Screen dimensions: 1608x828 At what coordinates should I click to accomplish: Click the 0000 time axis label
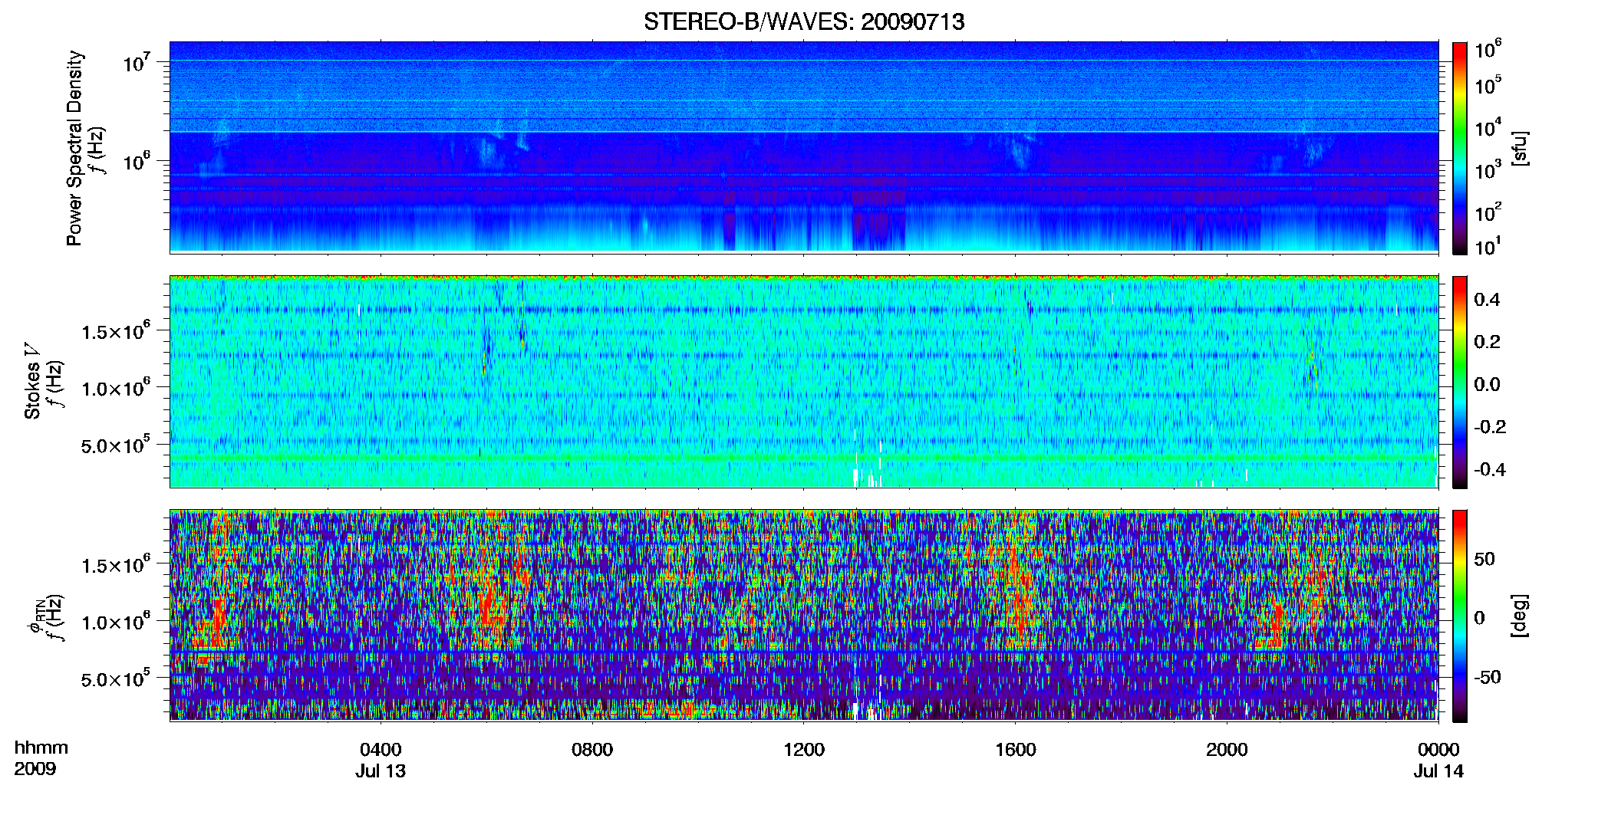point(1438,750)
